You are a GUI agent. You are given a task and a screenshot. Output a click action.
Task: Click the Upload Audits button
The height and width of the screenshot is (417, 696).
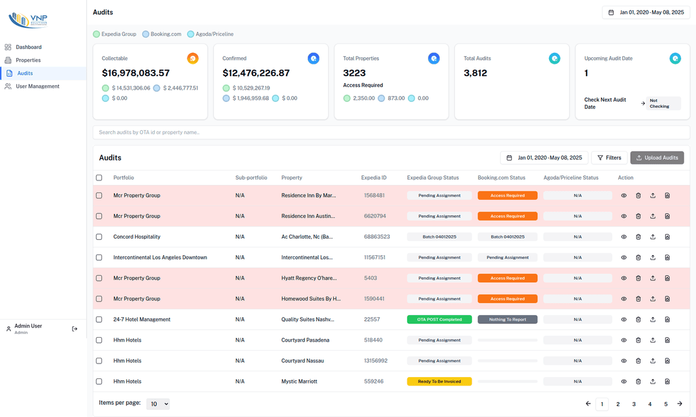pyautogui.click(x=657, y=158)
